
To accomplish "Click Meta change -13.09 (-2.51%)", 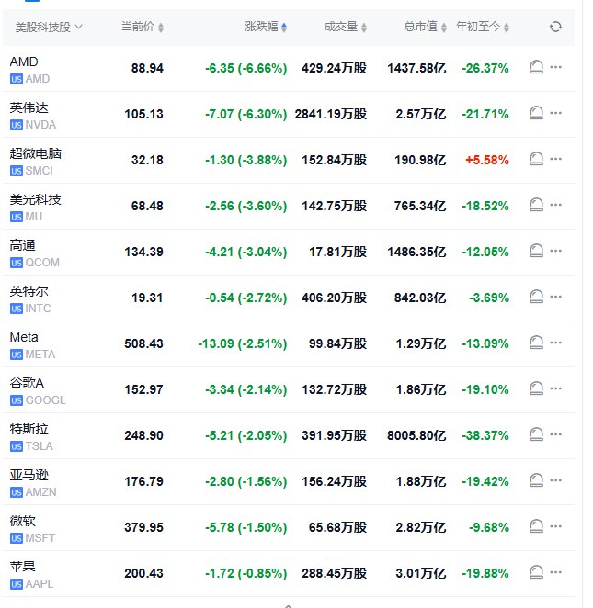I will coord(243,343).
